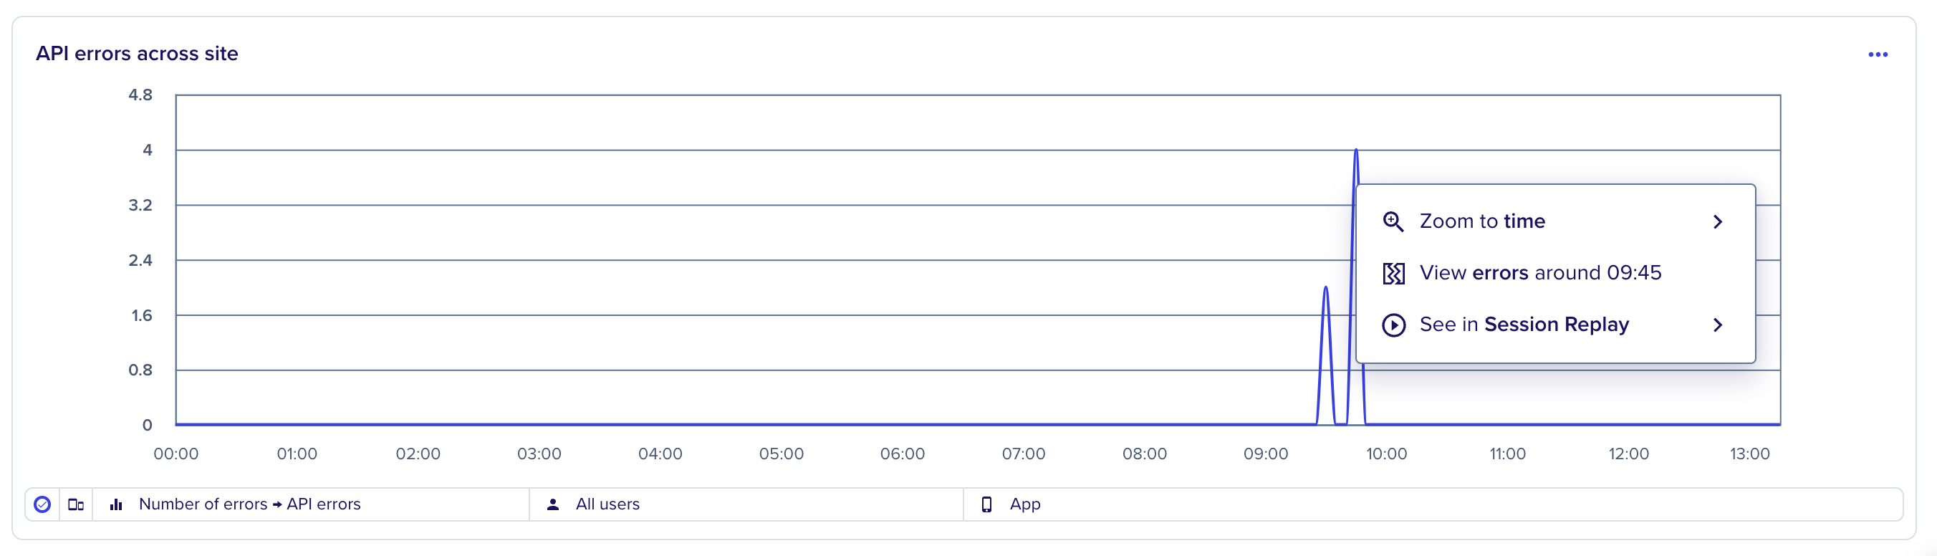Expand the Zoom to time submenu chevron
Viewport: 1937px width, 556px height.
pos(1717,221)
